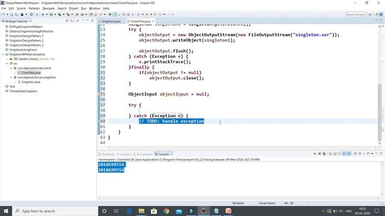This screenshot has height=216, width=385.
Task: Open dropdown arrow next to New icon
Action: [x=7, y=14]
